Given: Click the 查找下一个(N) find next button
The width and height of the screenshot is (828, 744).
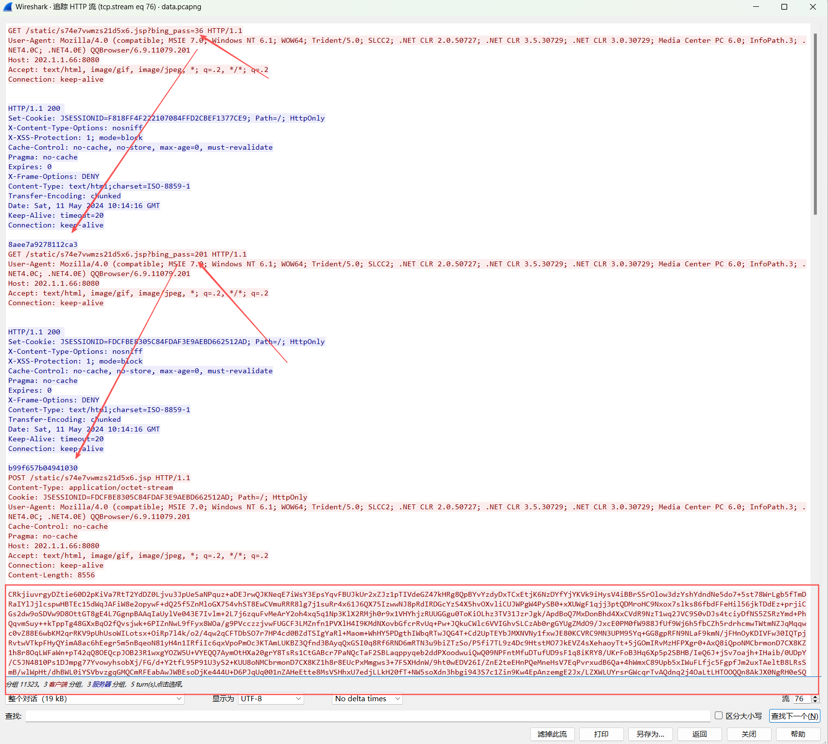Looking at the screenshot, I should [x=794, y=716].
